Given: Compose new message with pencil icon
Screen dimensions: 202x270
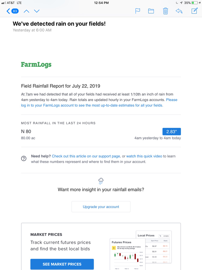Looking at the screenshot, I should (194, 11).
